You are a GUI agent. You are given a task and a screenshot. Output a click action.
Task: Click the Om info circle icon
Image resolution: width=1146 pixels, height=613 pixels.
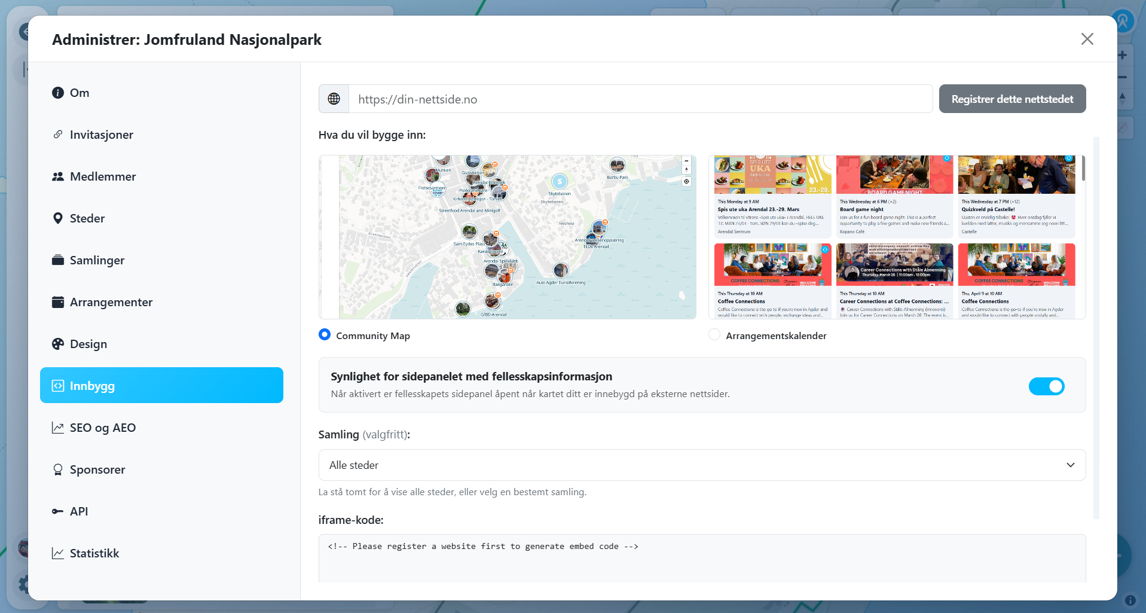[x=58, y=93]
